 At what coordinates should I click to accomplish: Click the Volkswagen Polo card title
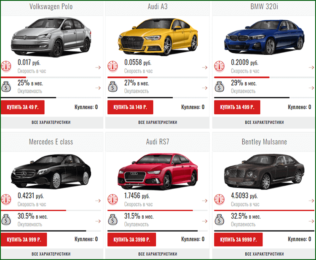pos(51,6)
